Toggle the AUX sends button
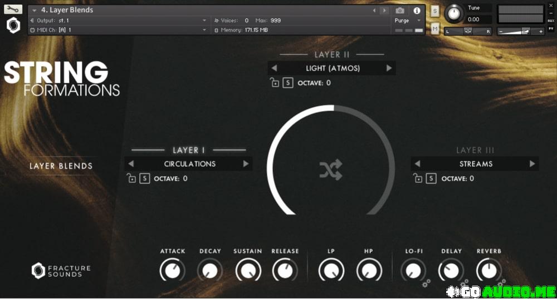Viewport: 557px width, 299px height. coord(551,21)
